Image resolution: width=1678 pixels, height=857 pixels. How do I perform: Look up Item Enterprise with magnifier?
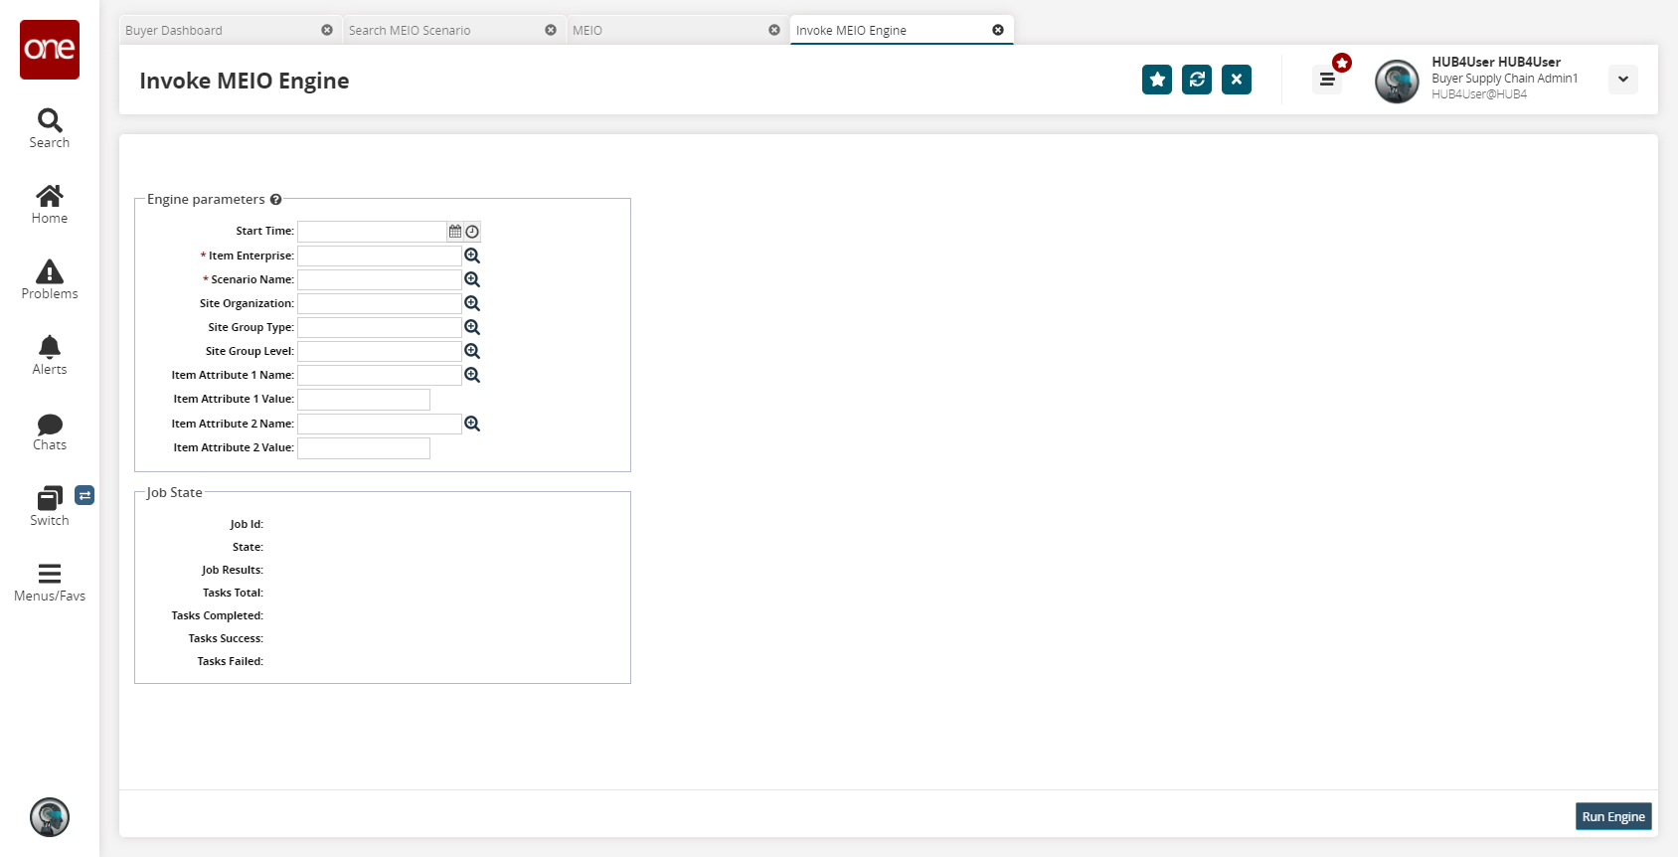click(x=472, y=256)
